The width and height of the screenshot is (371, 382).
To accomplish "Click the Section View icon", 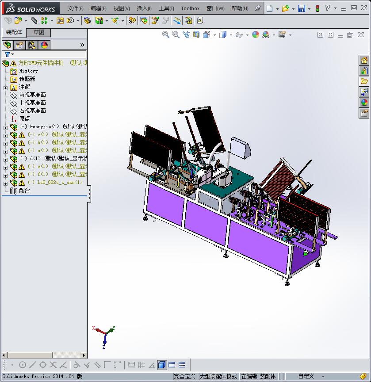I will coord(196,34).
